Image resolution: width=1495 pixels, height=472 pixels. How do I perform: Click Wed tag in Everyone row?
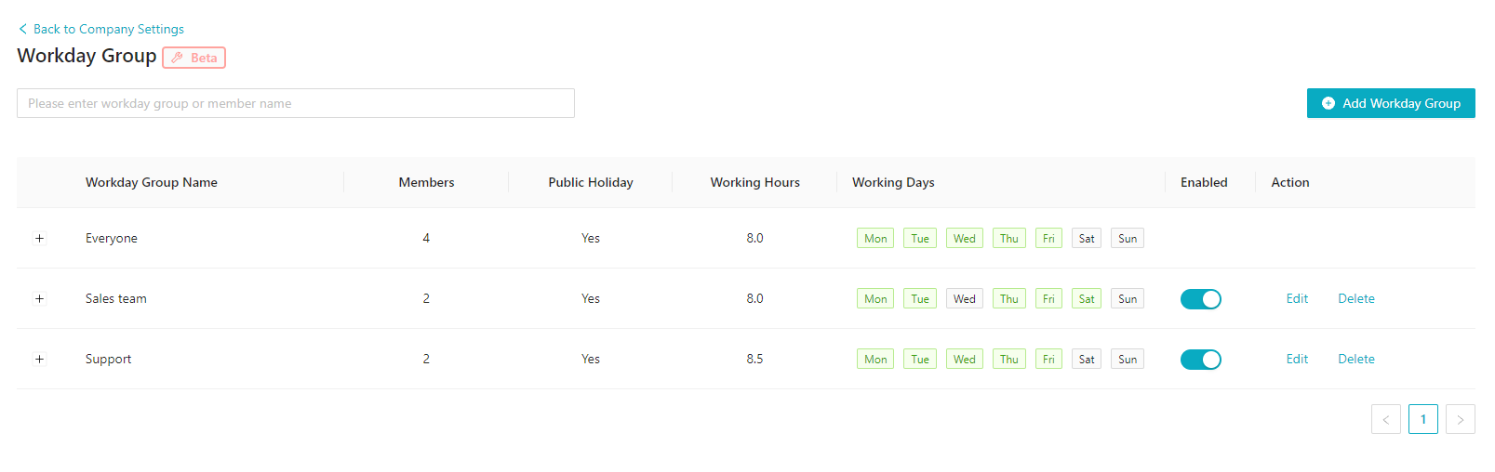(x=965, y=238)
